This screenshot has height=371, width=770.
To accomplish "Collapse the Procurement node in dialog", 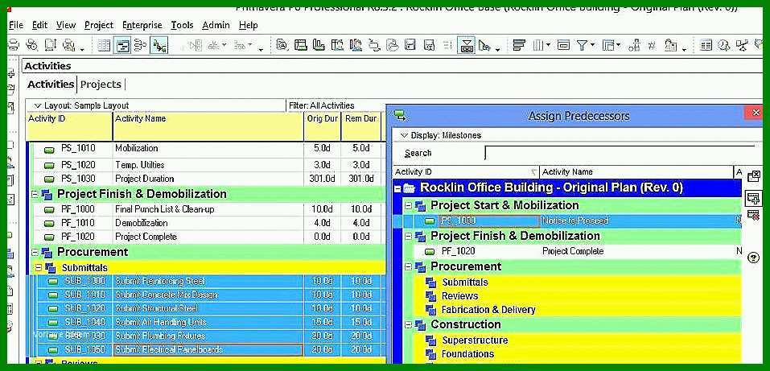I will [408, 267].
